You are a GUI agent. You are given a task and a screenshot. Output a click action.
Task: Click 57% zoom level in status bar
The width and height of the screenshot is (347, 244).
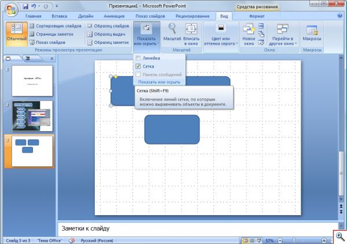pyautogui.click(x=269, y=241)
